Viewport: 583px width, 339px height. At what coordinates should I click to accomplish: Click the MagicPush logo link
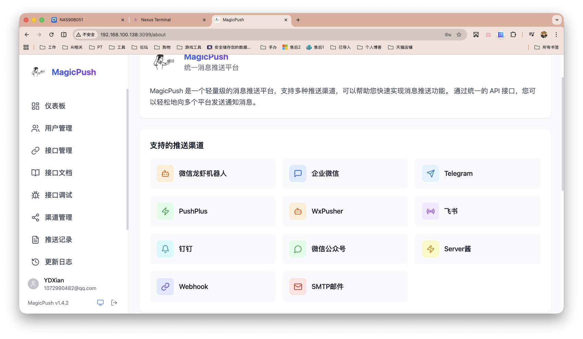point(64,72)
